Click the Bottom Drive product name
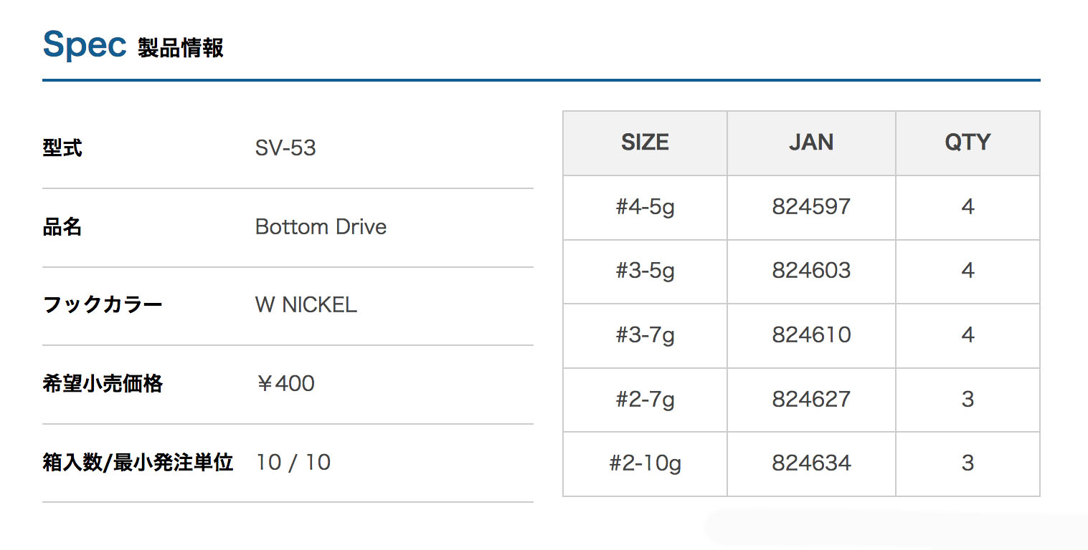This screenshot has height=550, width=1088. (x=321, y=227)
